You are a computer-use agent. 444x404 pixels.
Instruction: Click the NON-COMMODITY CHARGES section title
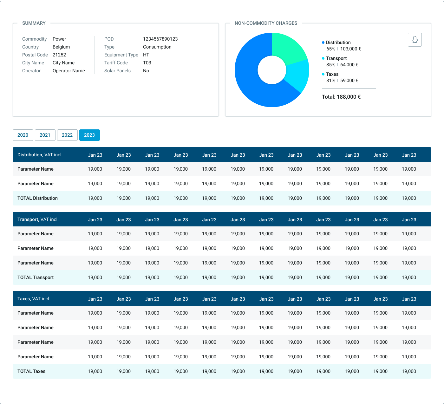click(x=266, y=23)
